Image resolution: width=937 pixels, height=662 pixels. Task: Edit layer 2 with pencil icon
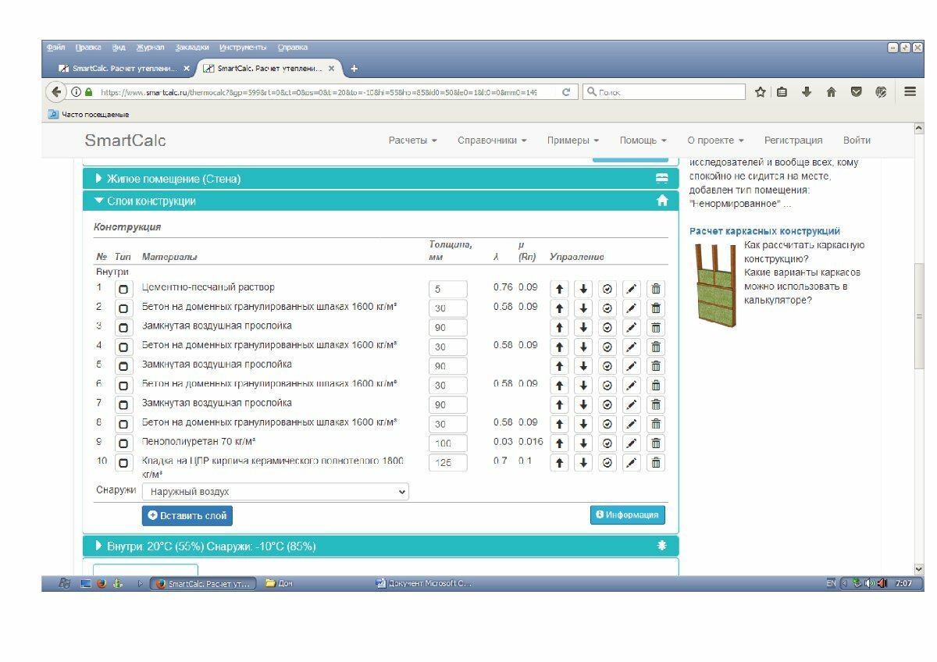pyautogui.click(x=632, y=308)
